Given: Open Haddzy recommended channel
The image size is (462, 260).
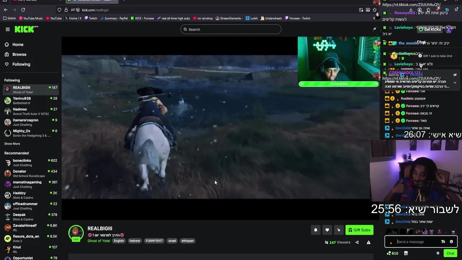Looking at the screenshot, I should 30,195.
